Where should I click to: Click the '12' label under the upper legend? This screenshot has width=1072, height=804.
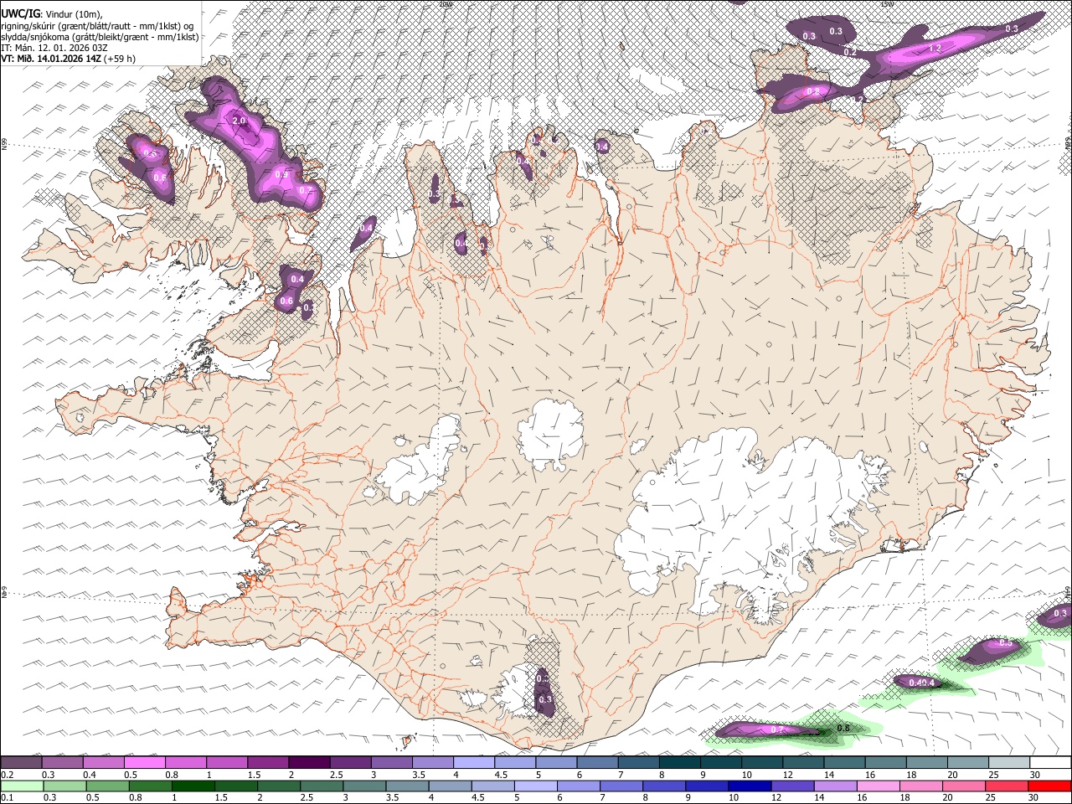(x=787, y=775)
